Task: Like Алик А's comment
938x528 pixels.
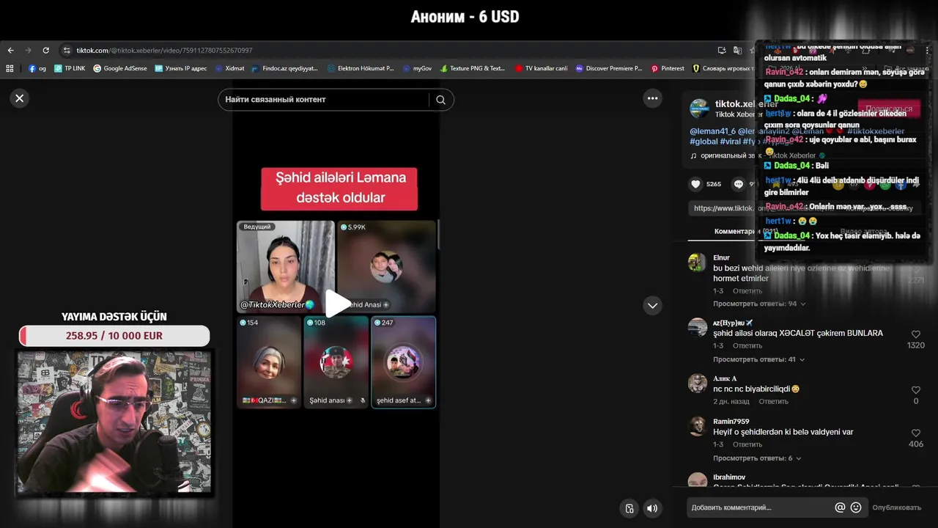Action: tap(915, 390)
